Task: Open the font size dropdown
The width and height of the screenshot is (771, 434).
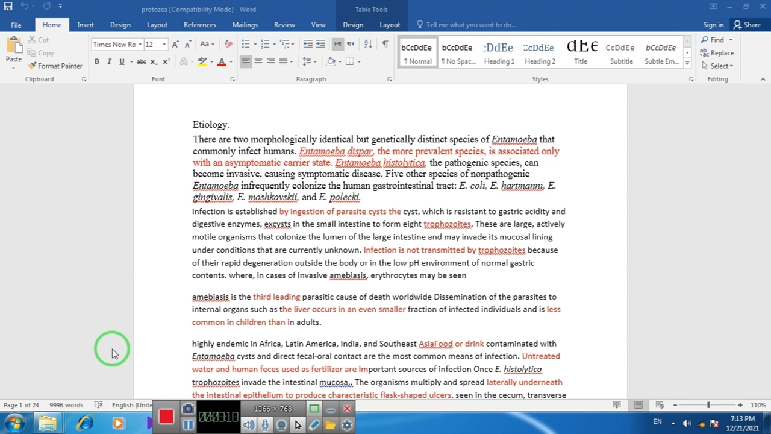Action: click(x=165, y=44)
